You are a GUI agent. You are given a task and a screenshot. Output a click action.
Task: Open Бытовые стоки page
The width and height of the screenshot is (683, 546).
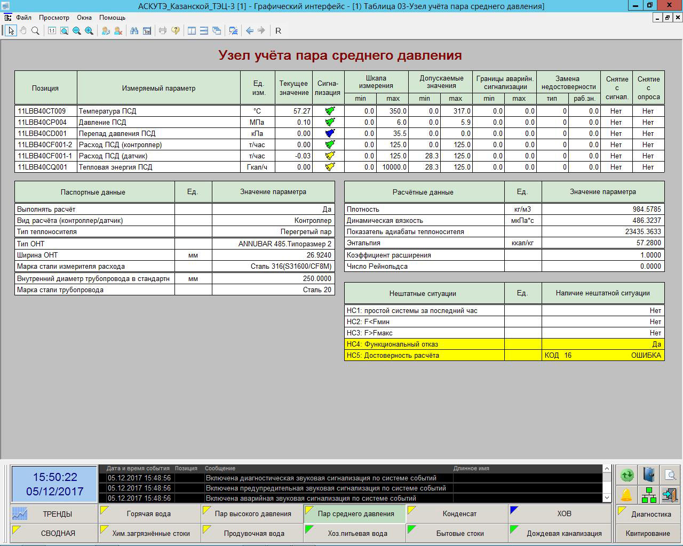(457, 533)
